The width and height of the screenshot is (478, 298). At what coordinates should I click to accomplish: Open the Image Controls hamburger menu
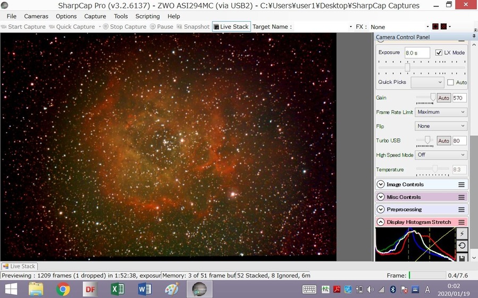click(x=462, y=185)
